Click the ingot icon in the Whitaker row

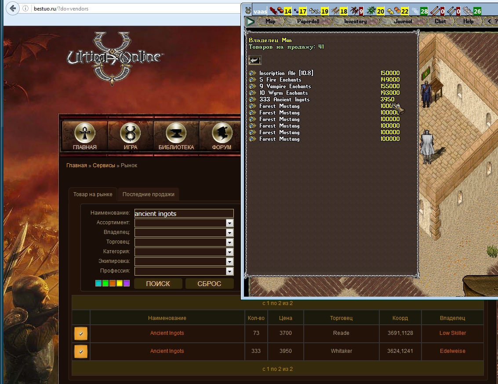pos(81,352)
